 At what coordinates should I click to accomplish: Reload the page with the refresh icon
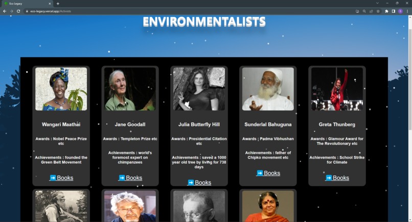coord(18,11)
